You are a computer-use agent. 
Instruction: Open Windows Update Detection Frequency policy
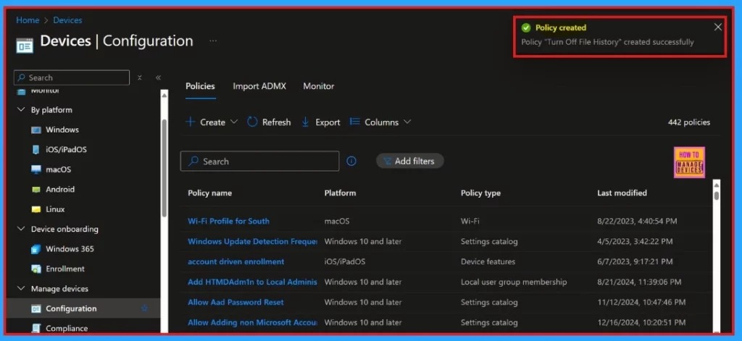pos(252,241)
